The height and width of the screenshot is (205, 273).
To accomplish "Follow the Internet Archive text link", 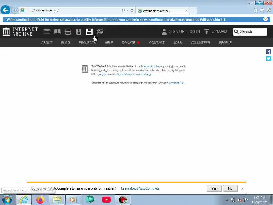I will 150,66.
